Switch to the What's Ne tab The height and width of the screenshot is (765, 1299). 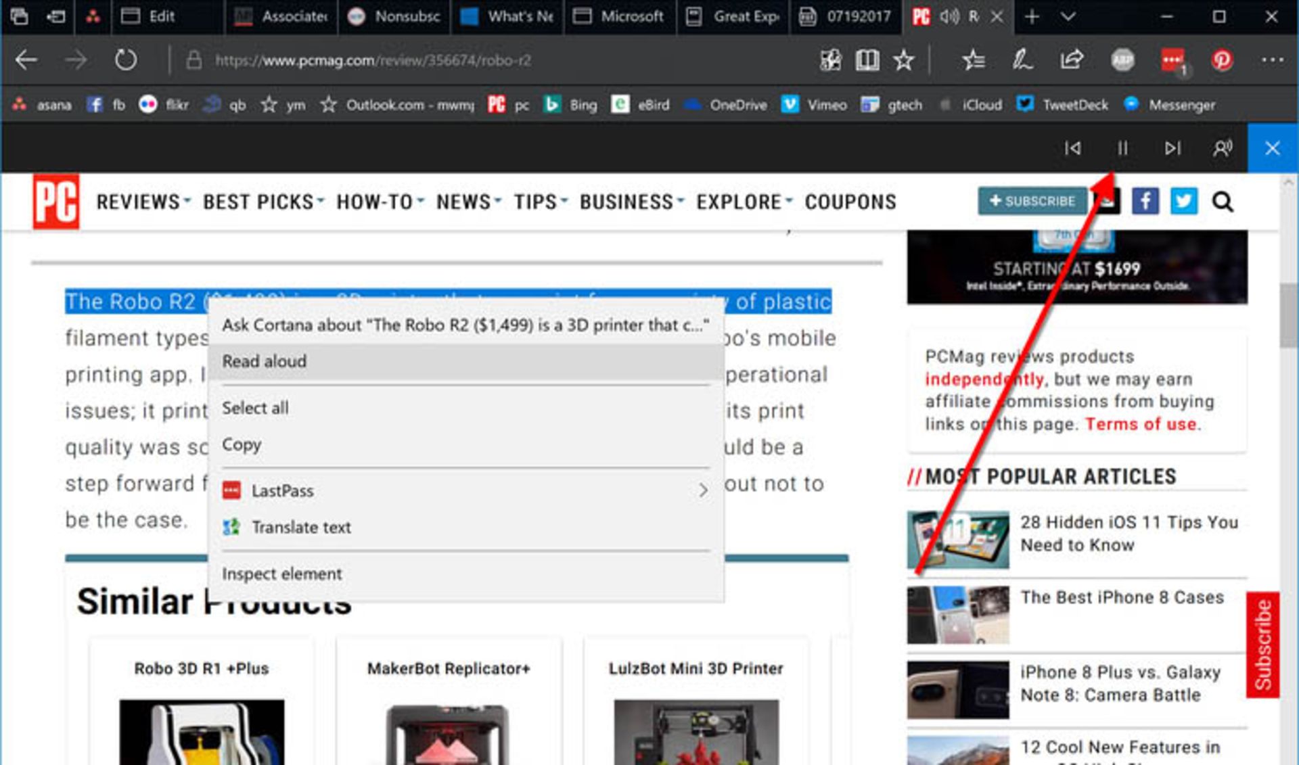coord(507,17)
